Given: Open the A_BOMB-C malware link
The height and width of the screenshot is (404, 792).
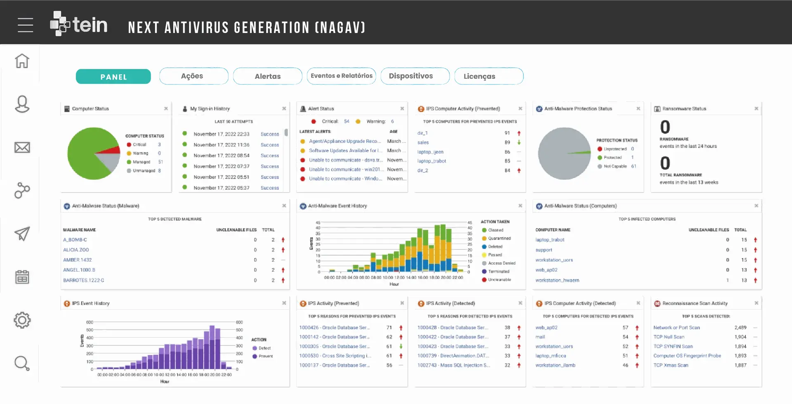Looking at the screenshot, I should pos(75,240).
